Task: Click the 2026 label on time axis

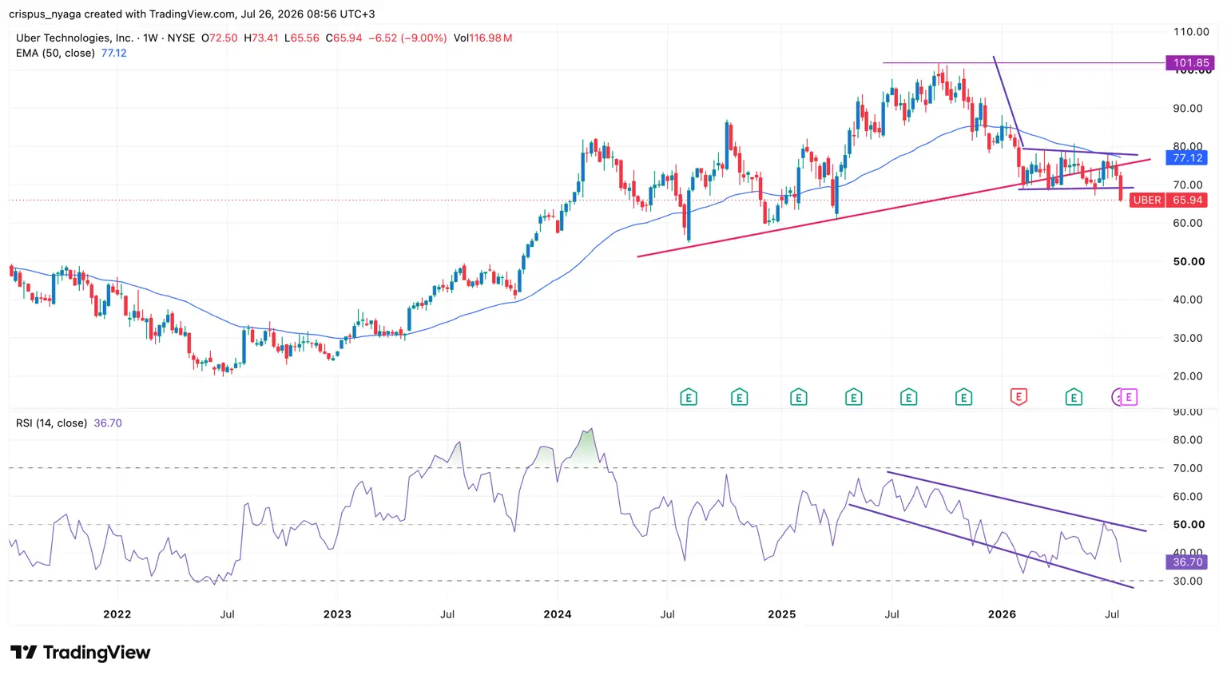Action: coord(1002,614)
